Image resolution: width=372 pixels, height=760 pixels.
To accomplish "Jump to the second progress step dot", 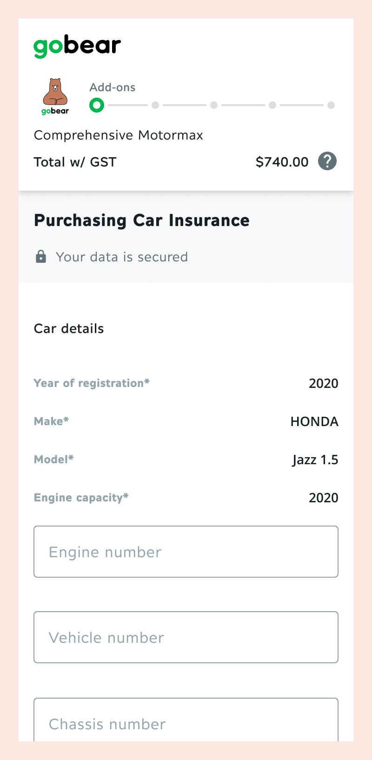I will tap(155, 105).
